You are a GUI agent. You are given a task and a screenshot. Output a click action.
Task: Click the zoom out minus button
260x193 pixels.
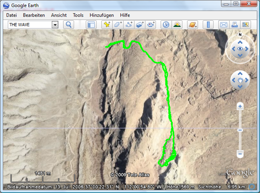[240, 154]
